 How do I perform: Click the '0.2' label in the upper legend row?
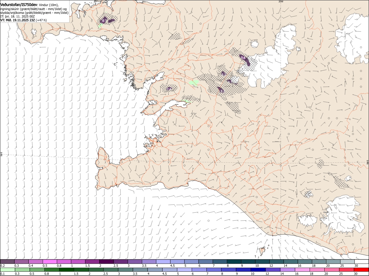pos(2,266)
